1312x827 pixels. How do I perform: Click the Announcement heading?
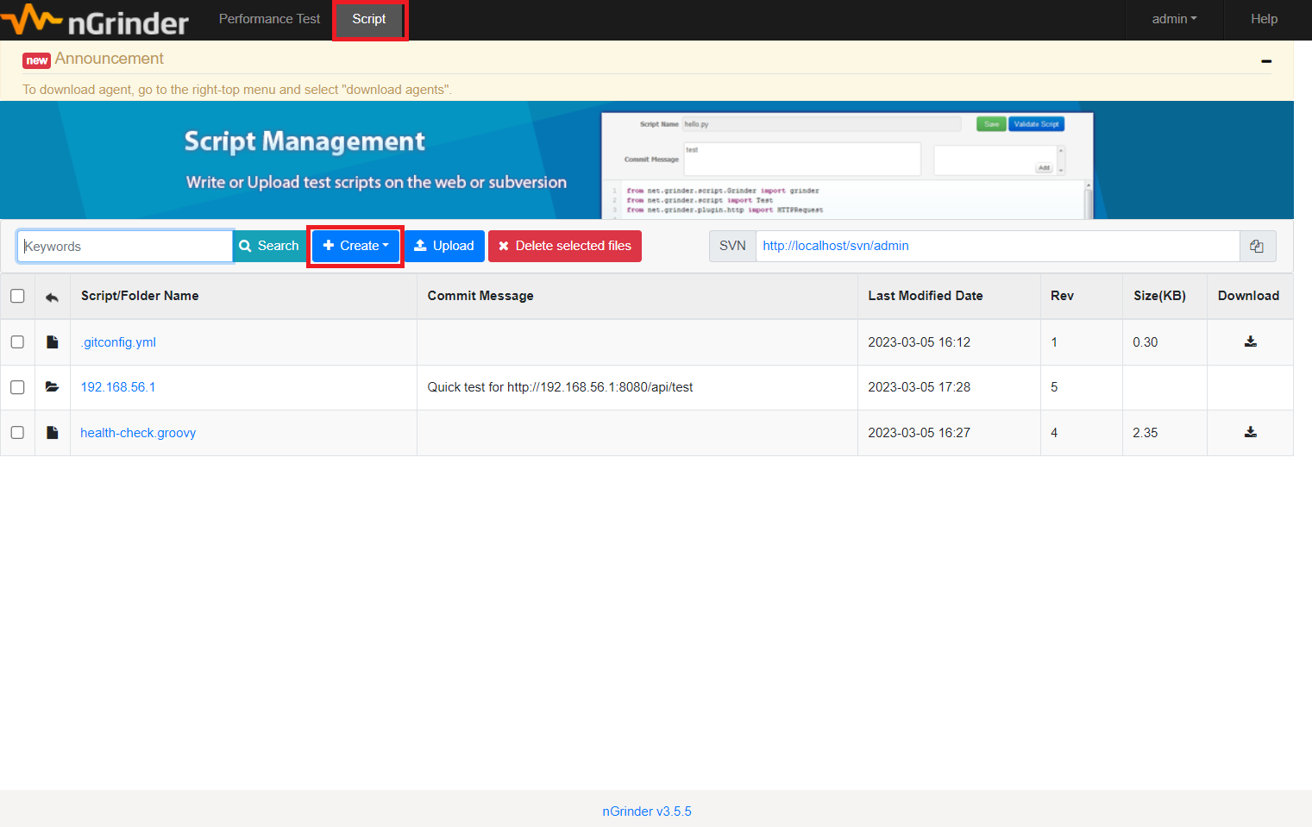point(110,59)
